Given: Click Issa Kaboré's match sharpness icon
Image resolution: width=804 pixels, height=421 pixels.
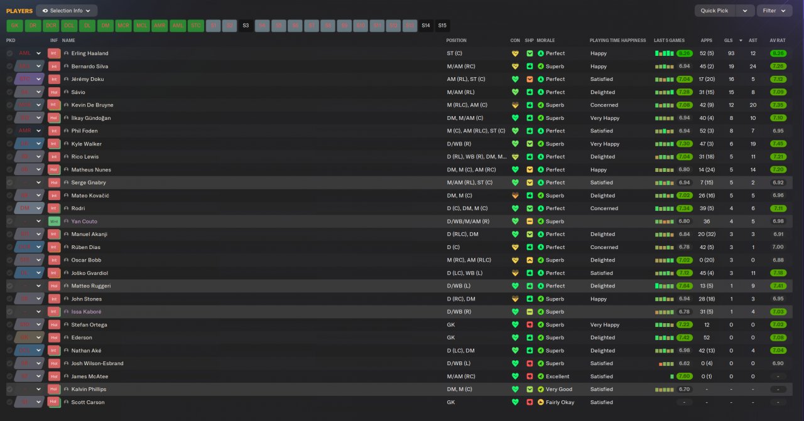Looking at the screenshot, I should point(530,312).
